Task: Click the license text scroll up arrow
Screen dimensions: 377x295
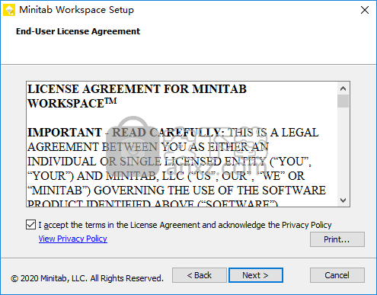Action: click(x=343, y=88)
